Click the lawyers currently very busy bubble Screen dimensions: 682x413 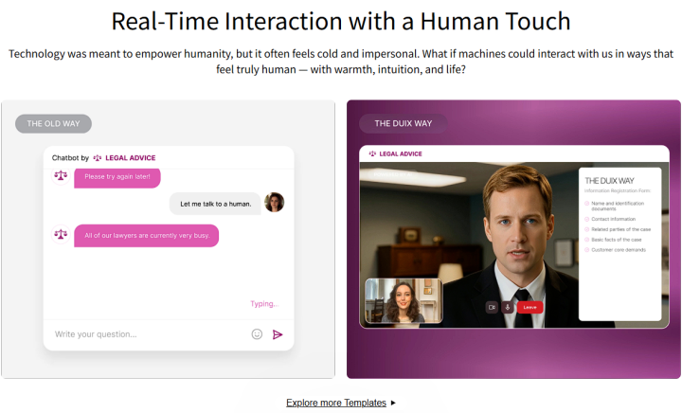[x=147, y=236]
